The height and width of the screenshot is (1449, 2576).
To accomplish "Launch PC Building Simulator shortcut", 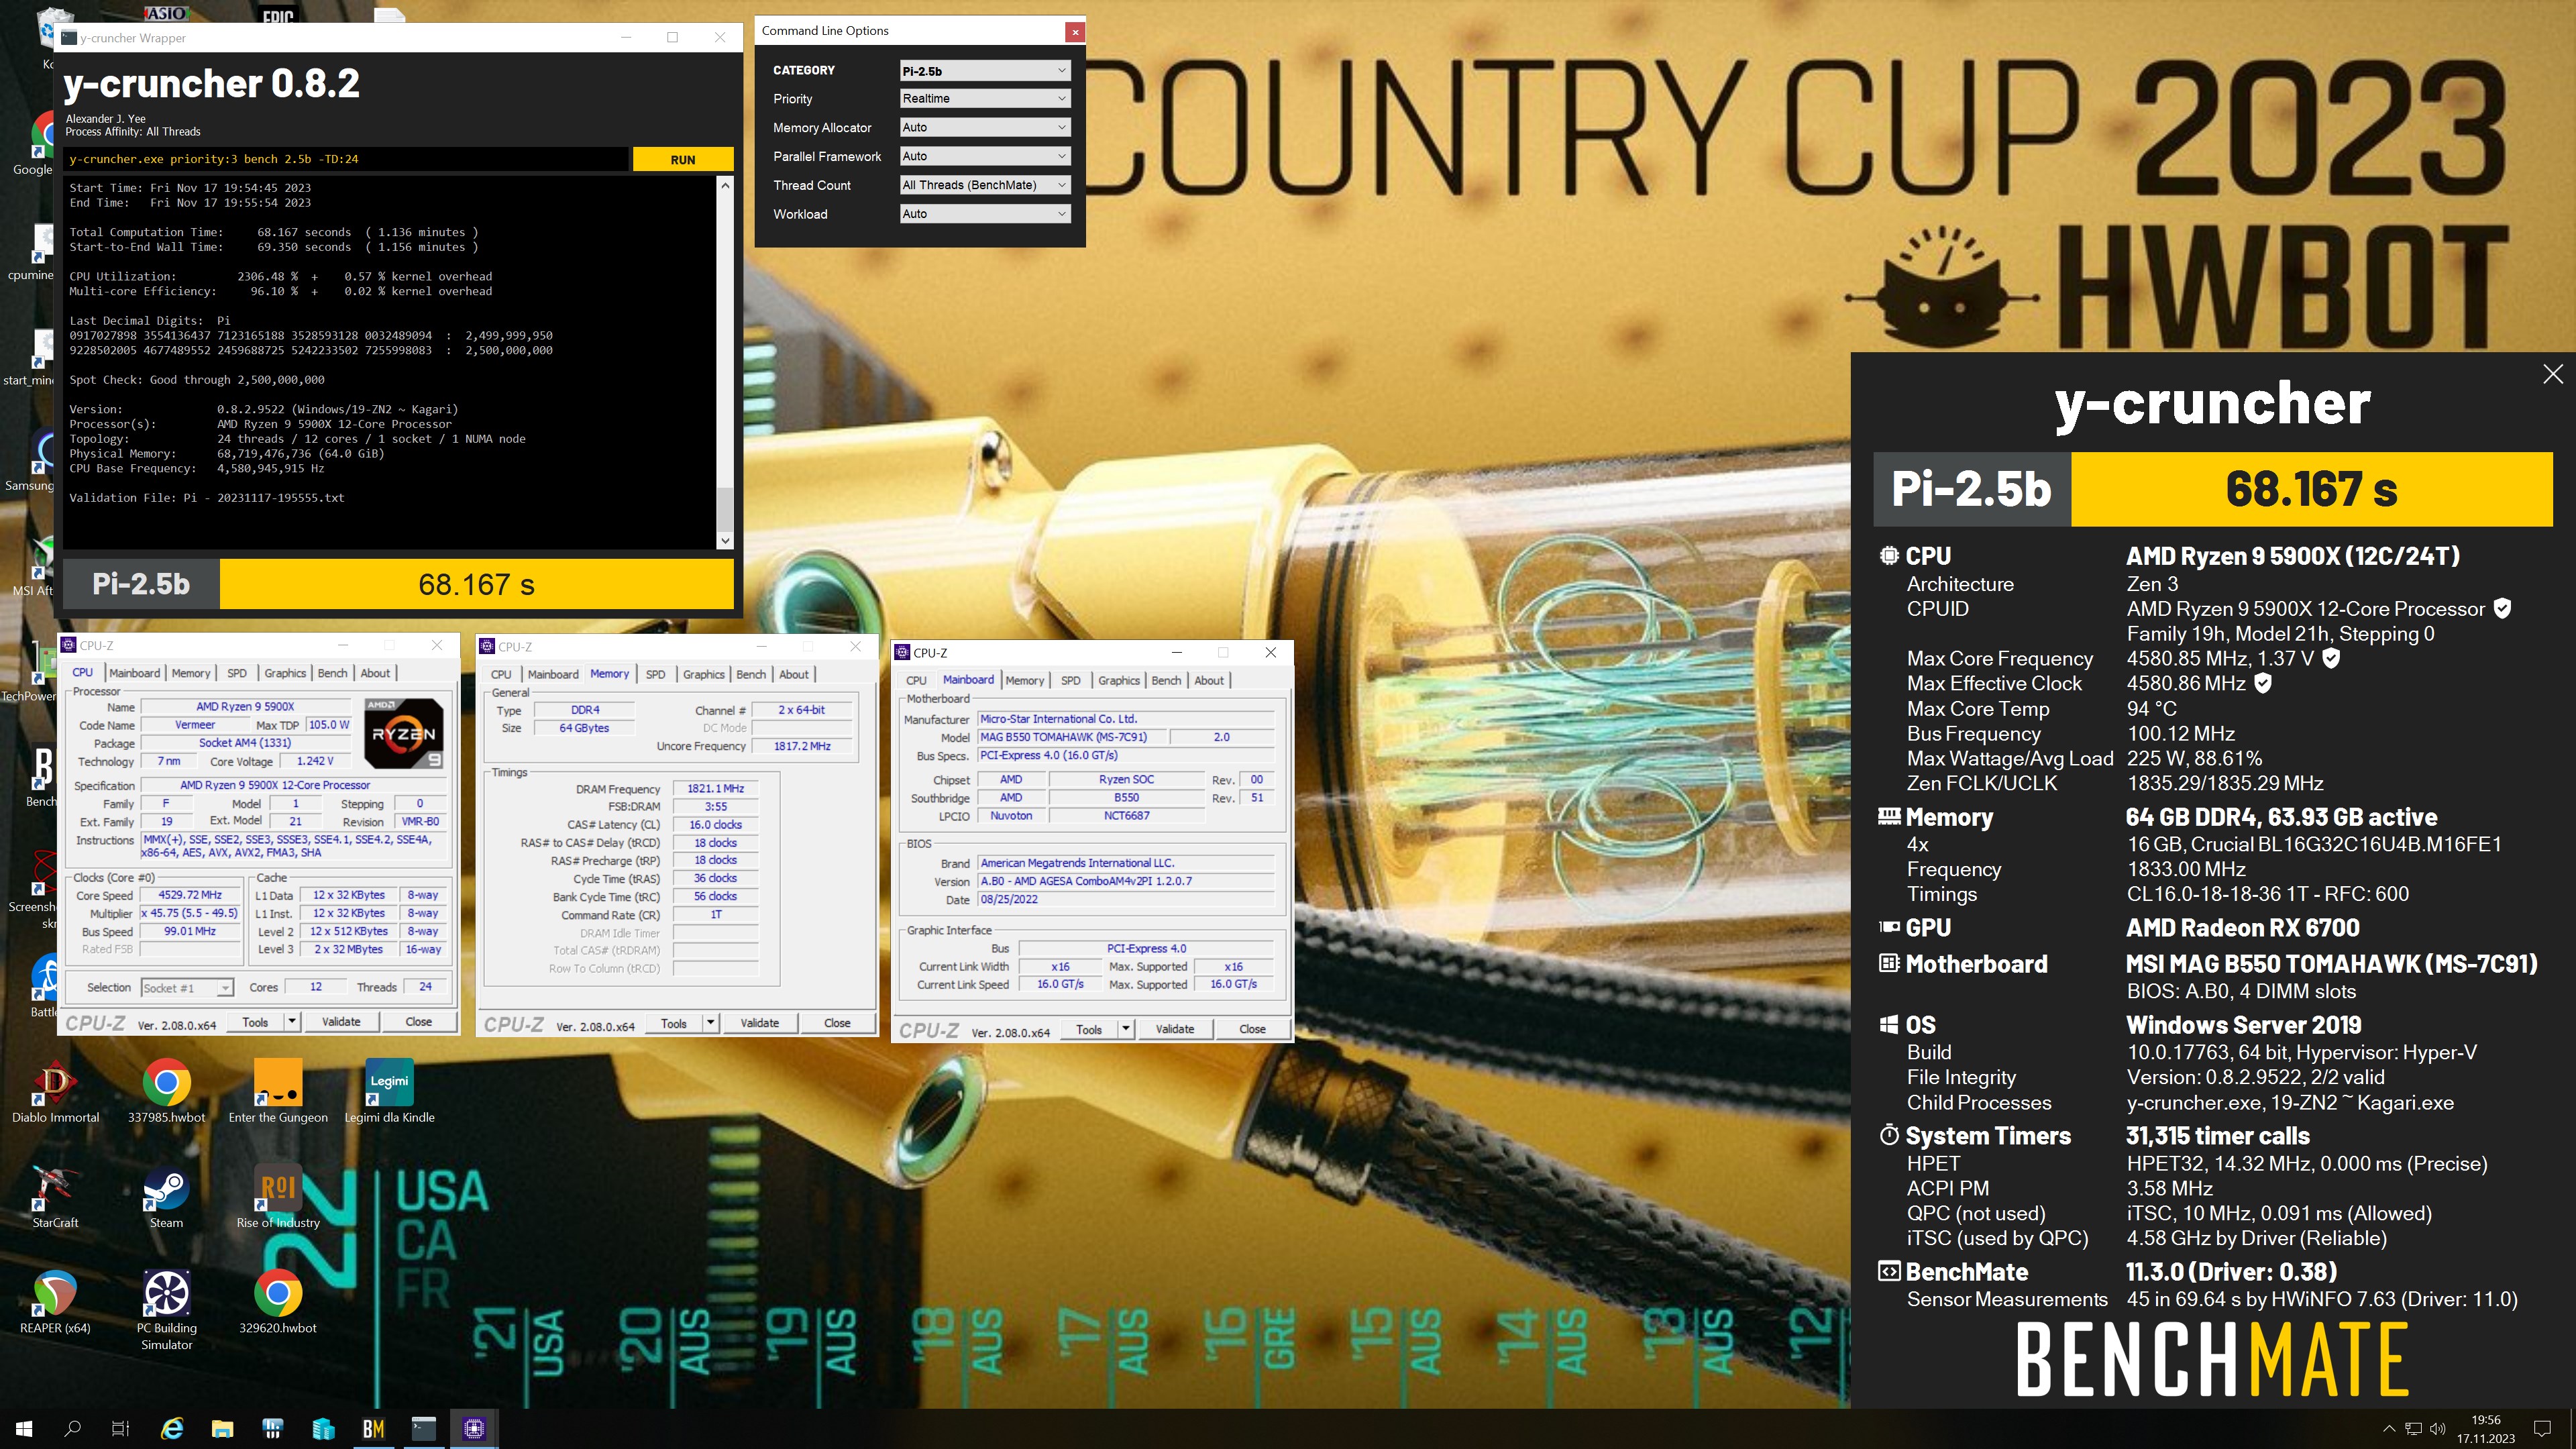I will point(166,1310).
